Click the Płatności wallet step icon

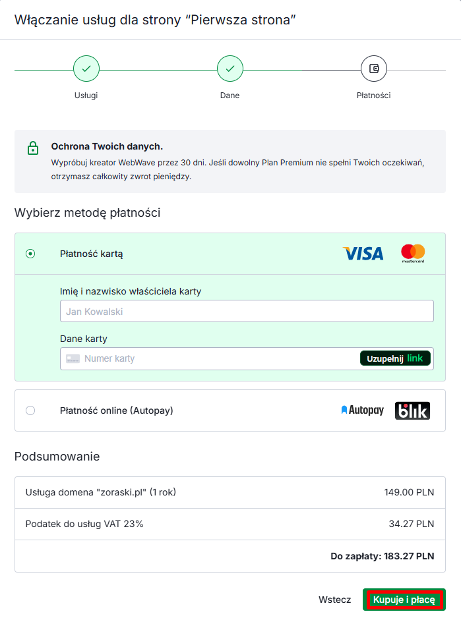click(374, 69)
